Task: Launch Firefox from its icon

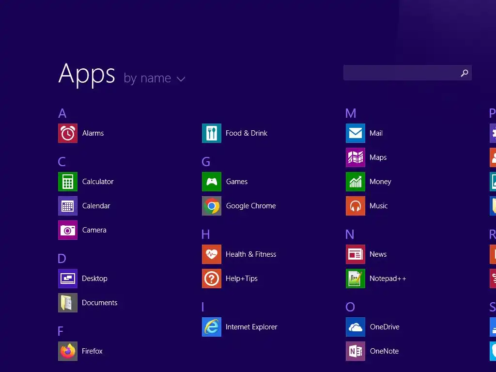Action: 68,351
